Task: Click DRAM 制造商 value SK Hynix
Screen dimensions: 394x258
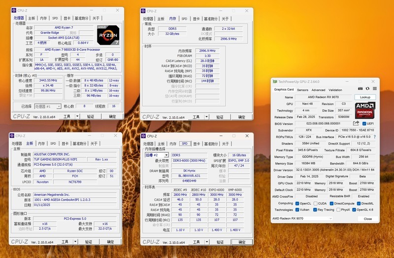Action: point(189,171)
